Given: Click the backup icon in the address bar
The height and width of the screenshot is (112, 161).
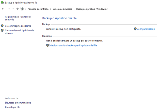Looking at the screenshot, I should point(22,9).
